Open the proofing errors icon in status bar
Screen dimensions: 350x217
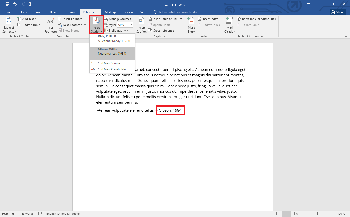(40, 214)
